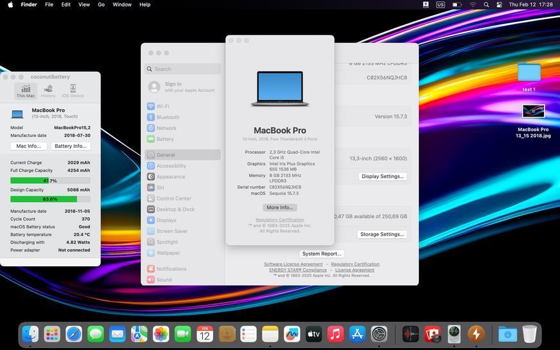Click the US input source menu bar icon
Viewport: 560px width, 350px height.
pyautogui.click(x=440, y=5)
